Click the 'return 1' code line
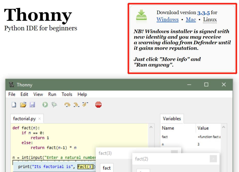 point(40,138)
